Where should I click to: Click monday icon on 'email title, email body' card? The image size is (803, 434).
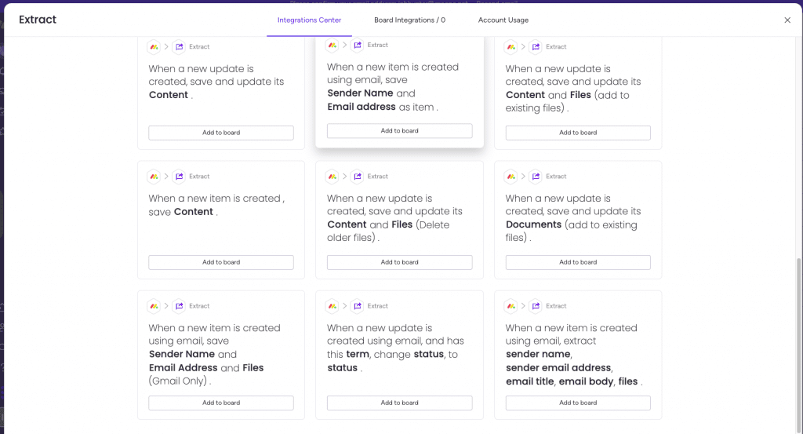(511, 306)
